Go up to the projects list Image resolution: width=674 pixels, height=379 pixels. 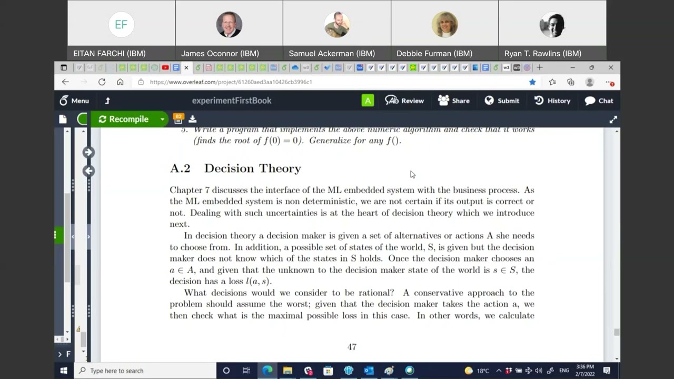[107, 101]
